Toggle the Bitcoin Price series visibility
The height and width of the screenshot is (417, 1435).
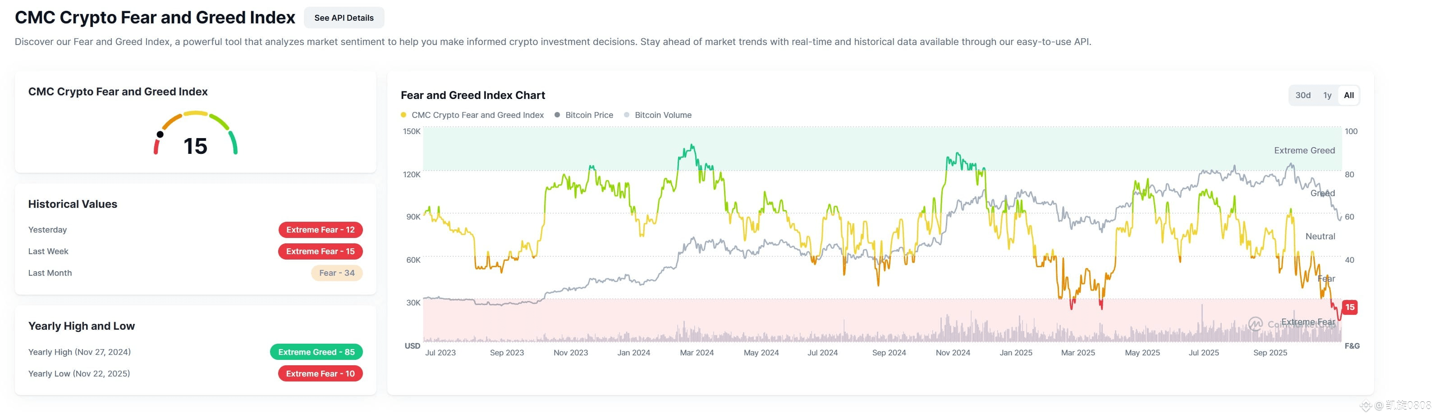tap(588, 115)
